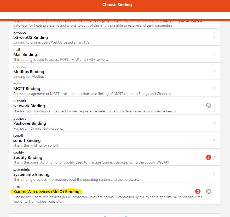The image size is (230, 217).
Task: Select LG webOS Binding title
Action: (31, 38)
